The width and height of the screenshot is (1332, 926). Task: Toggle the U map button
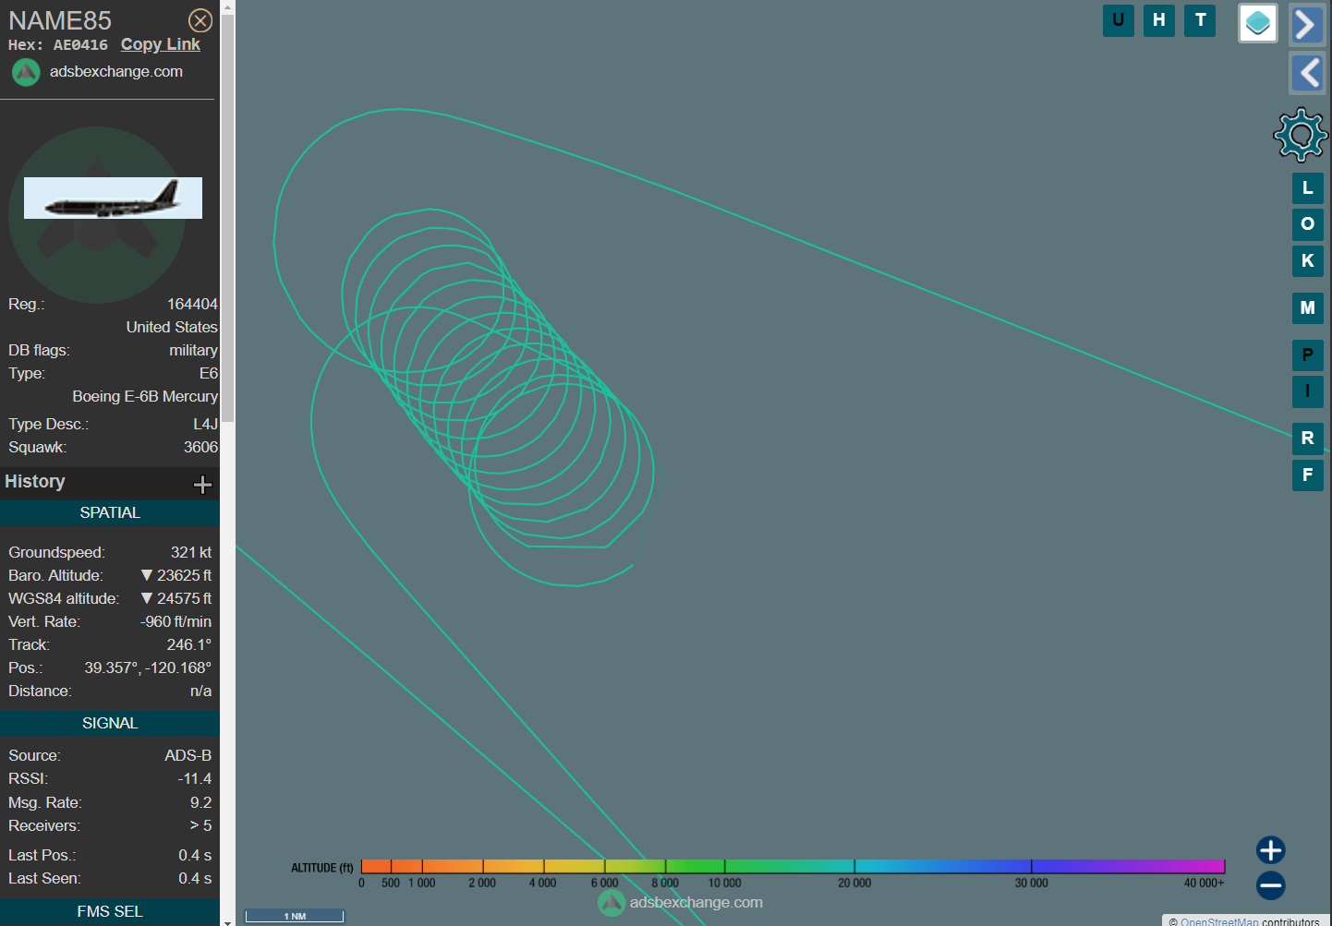1119,20
